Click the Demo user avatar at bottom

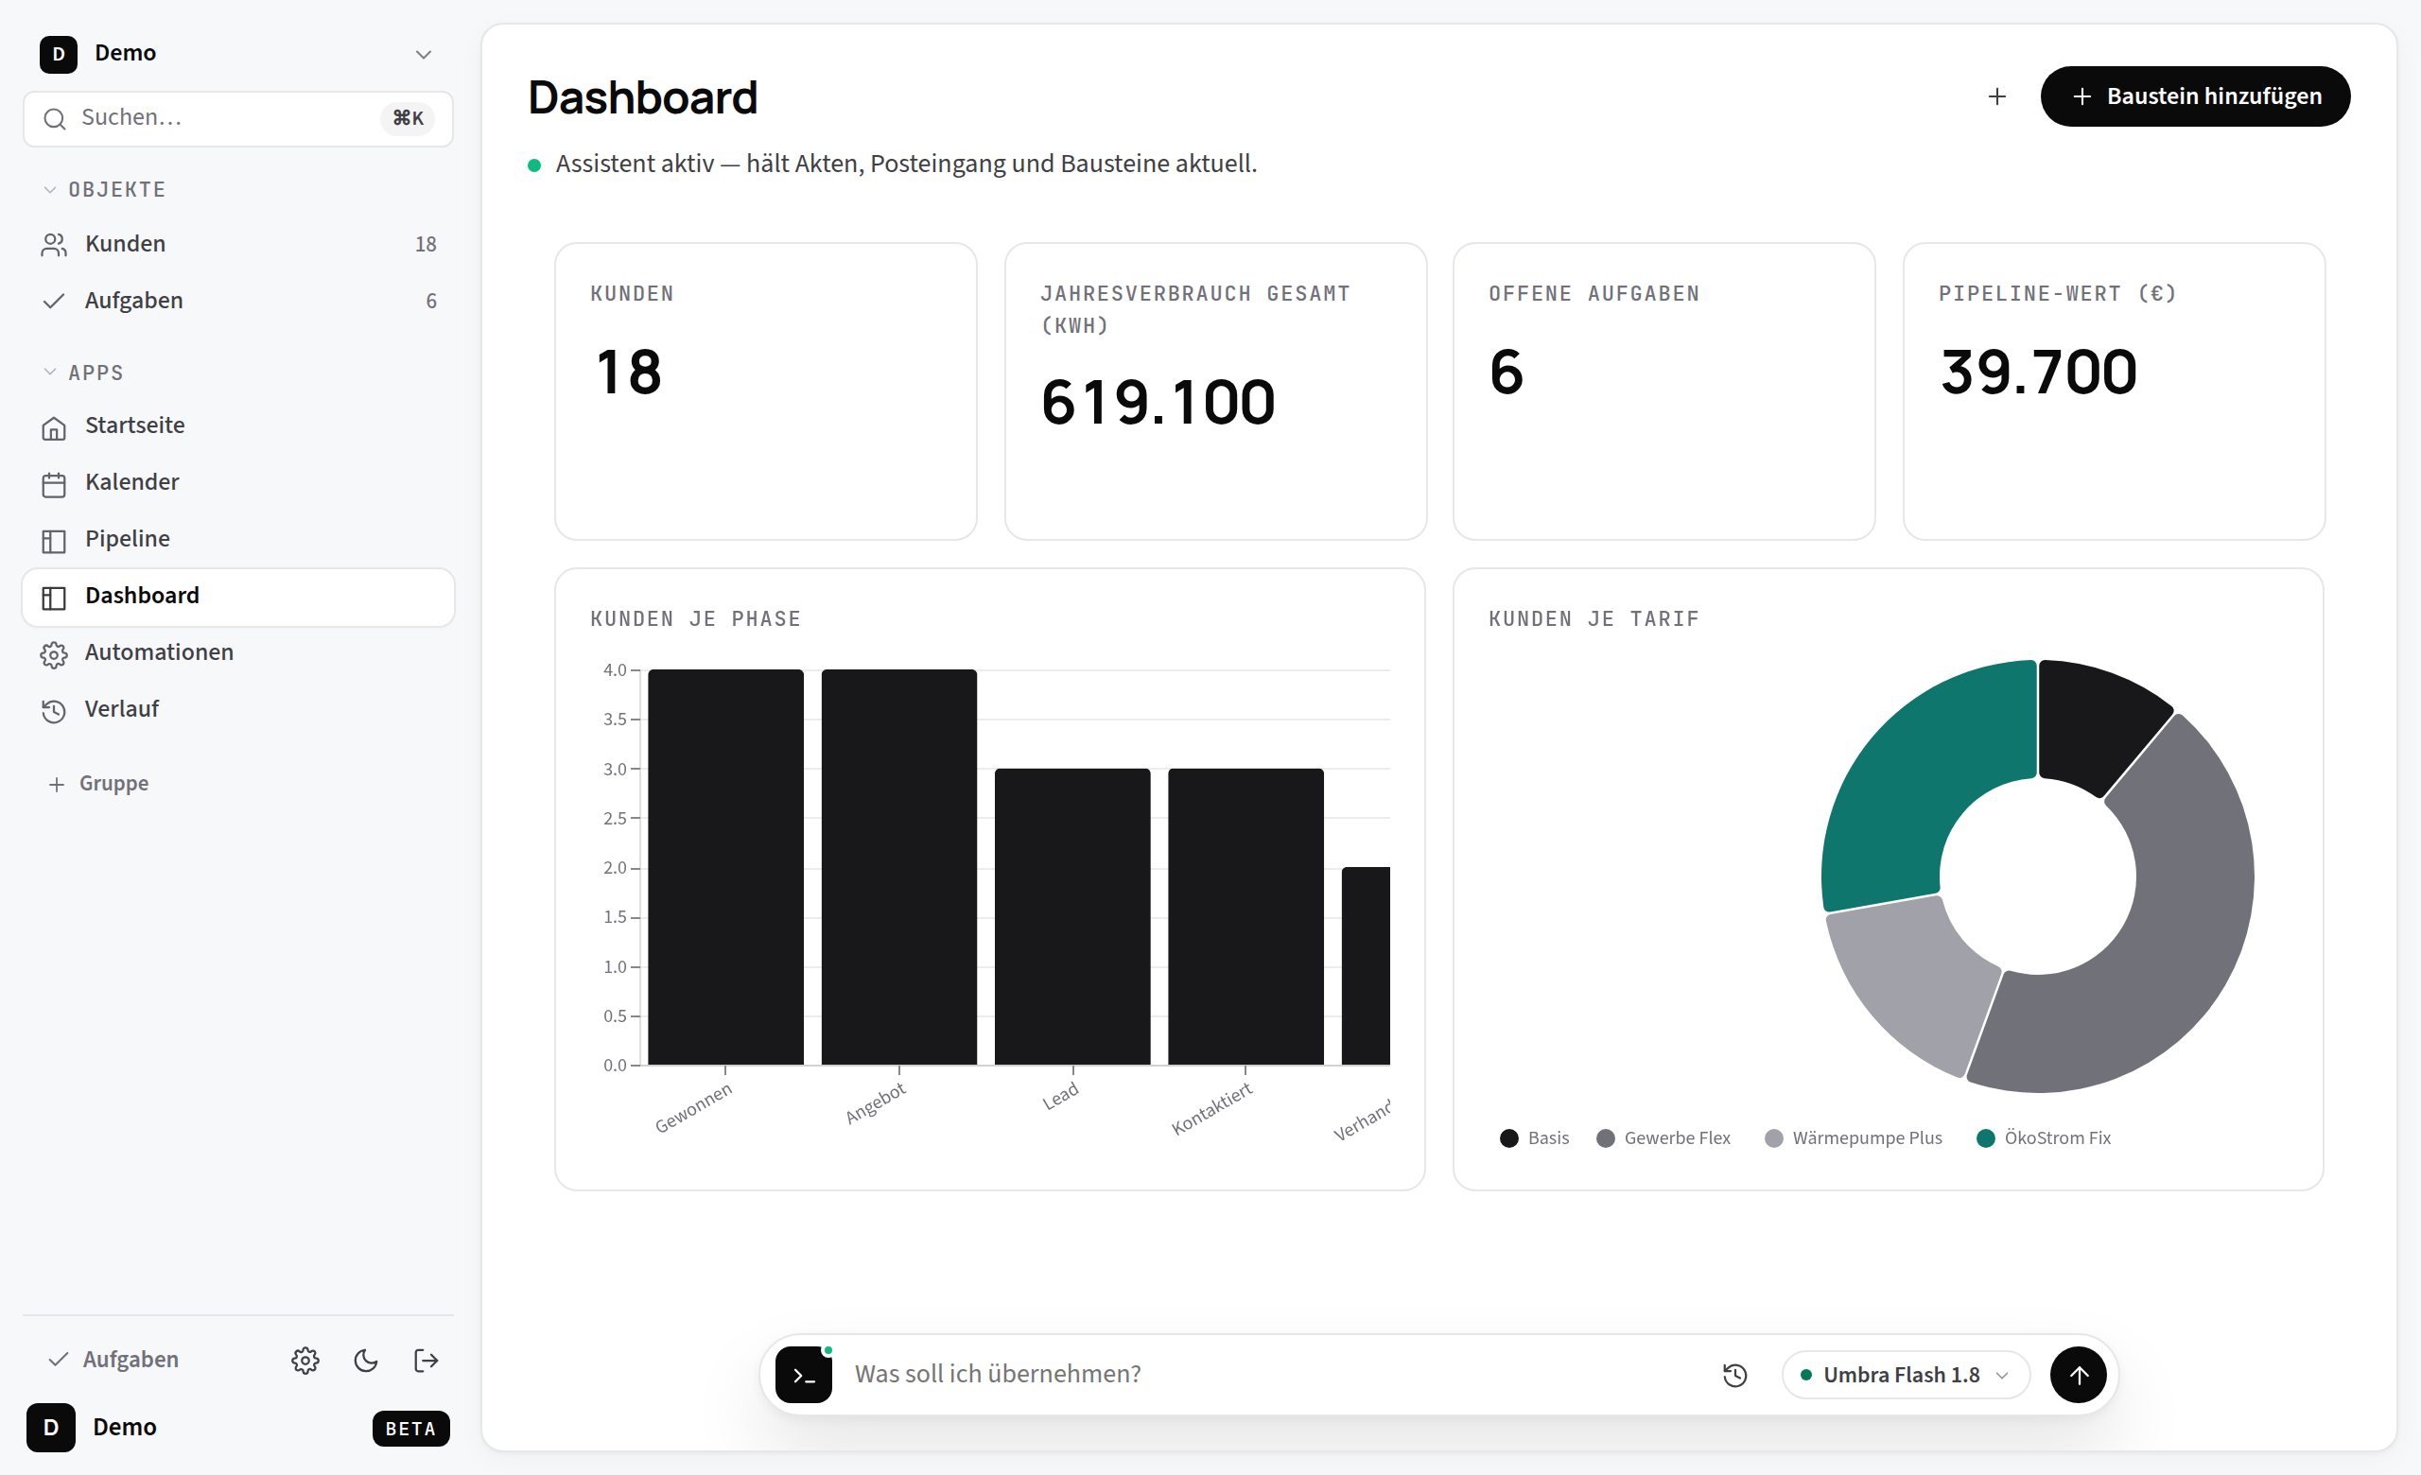coord(51,1428)
